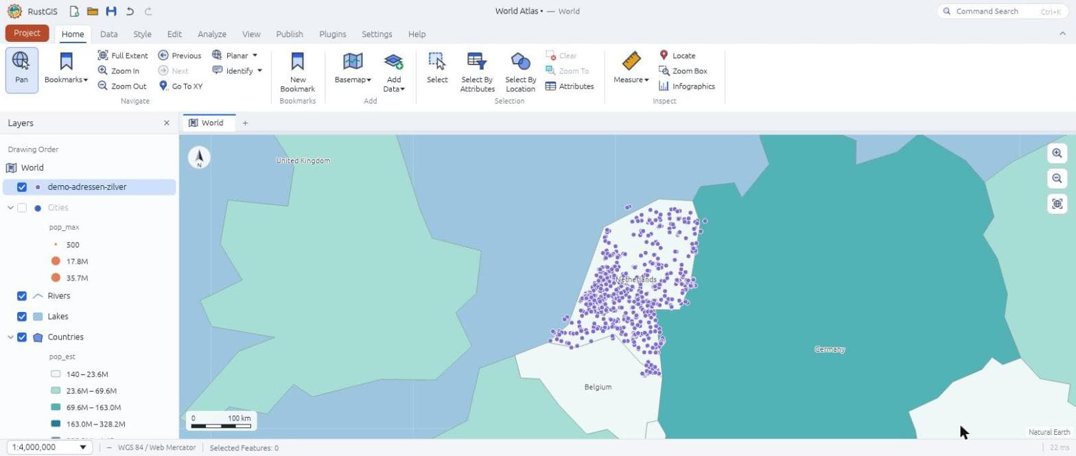Add a new map tab
This screenshot has height=456, width=1076.
point(245,123)
